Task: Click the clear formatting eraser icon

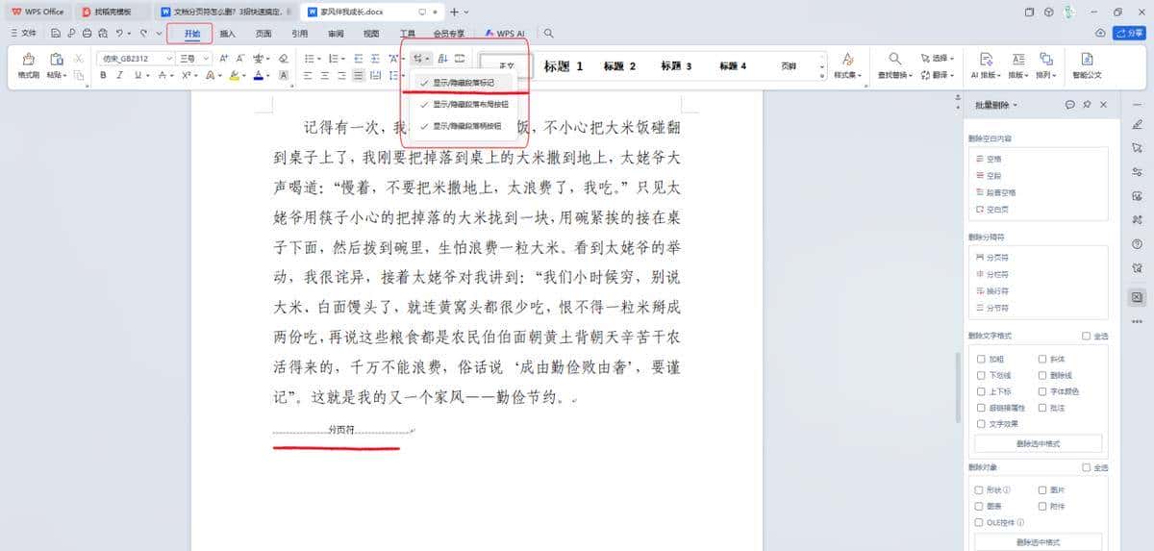Action: 283,59
